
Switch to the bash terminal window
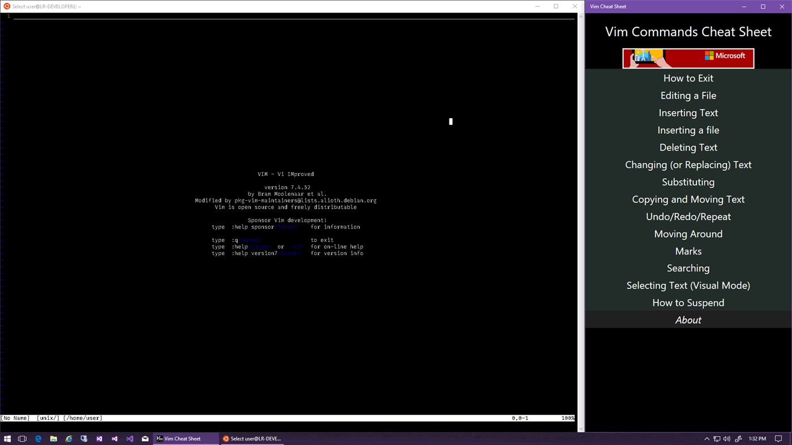(x=252, y=438)
